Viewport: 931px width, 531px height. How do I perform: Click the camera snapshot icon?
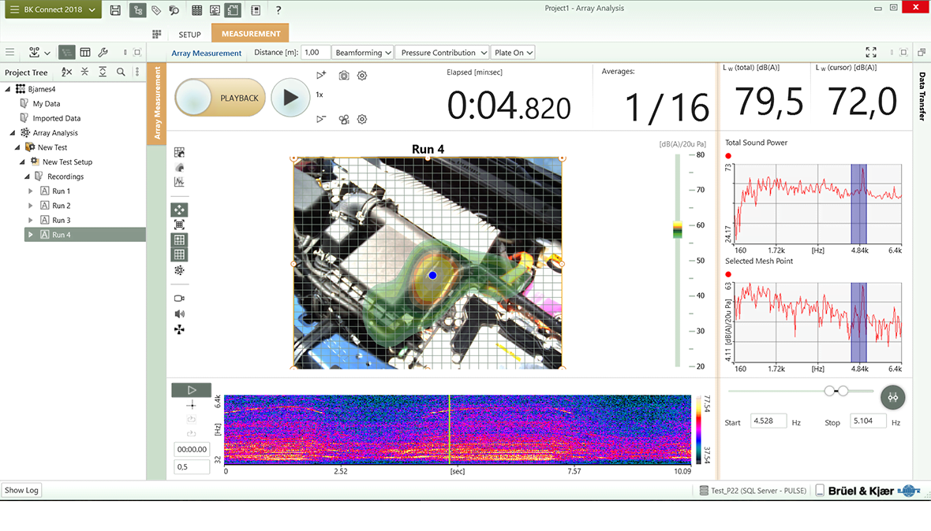(344, 76)
